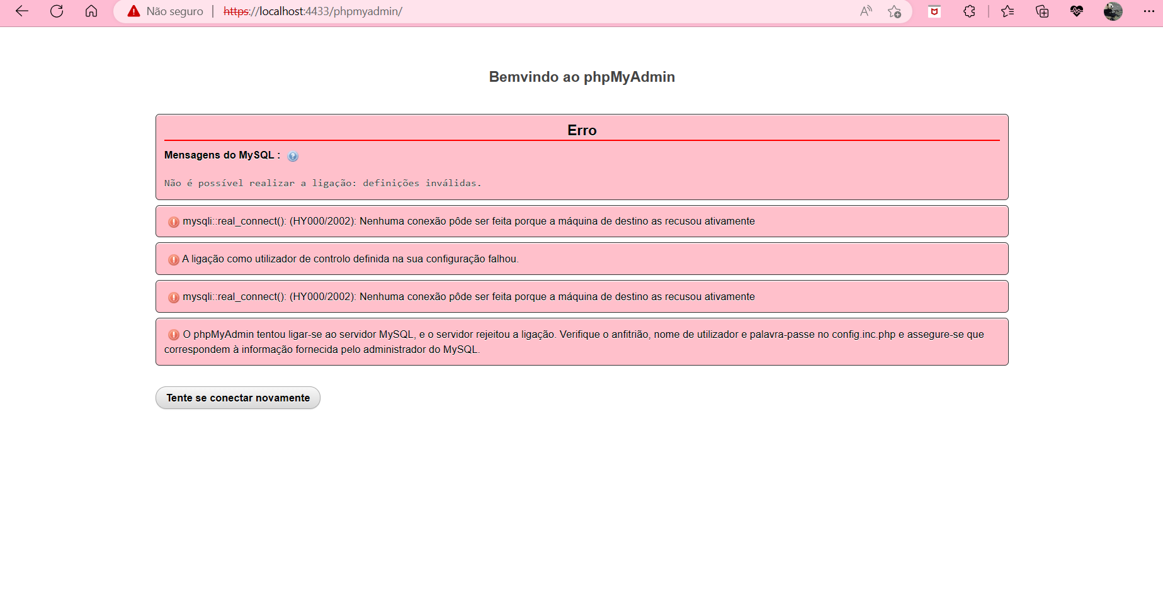Screen dimensions: 1163x611
Task: Open the browser settings three-dots menu
Action: tap(1149, 11)
